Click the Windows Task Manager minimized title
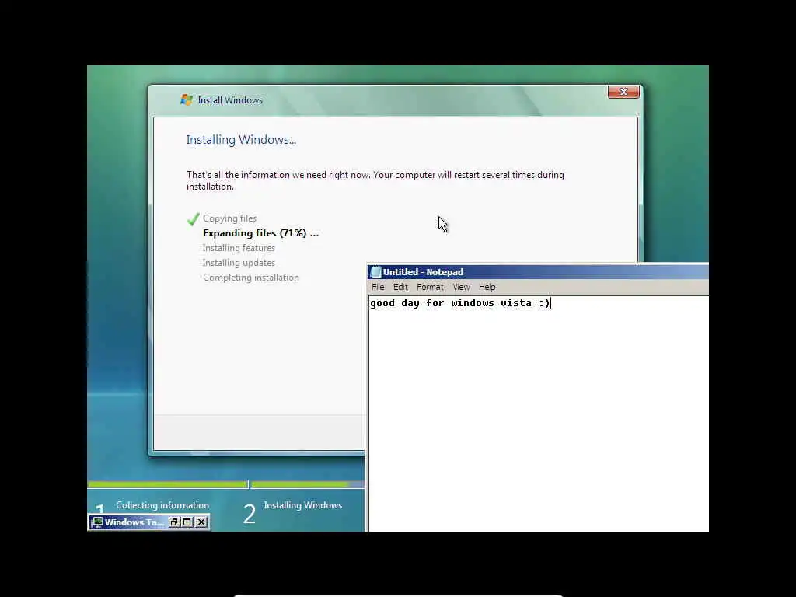 [134, 522]
